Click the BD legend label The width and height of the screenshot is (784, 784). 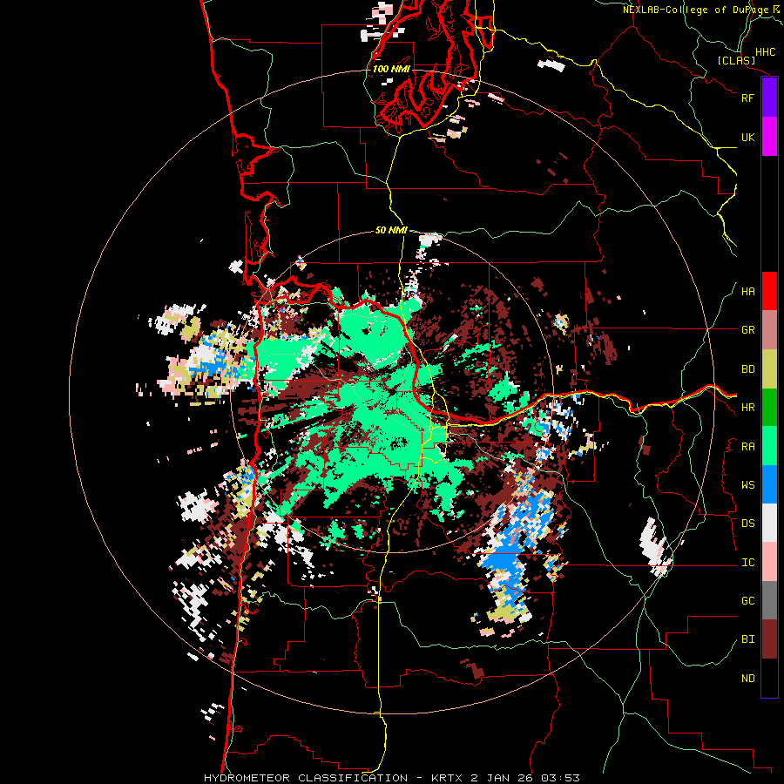[747, 369]
